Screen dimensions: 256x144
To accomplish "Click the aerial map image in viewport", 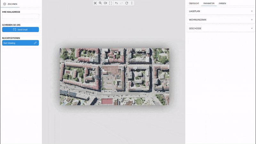I will tap(115, 76).
